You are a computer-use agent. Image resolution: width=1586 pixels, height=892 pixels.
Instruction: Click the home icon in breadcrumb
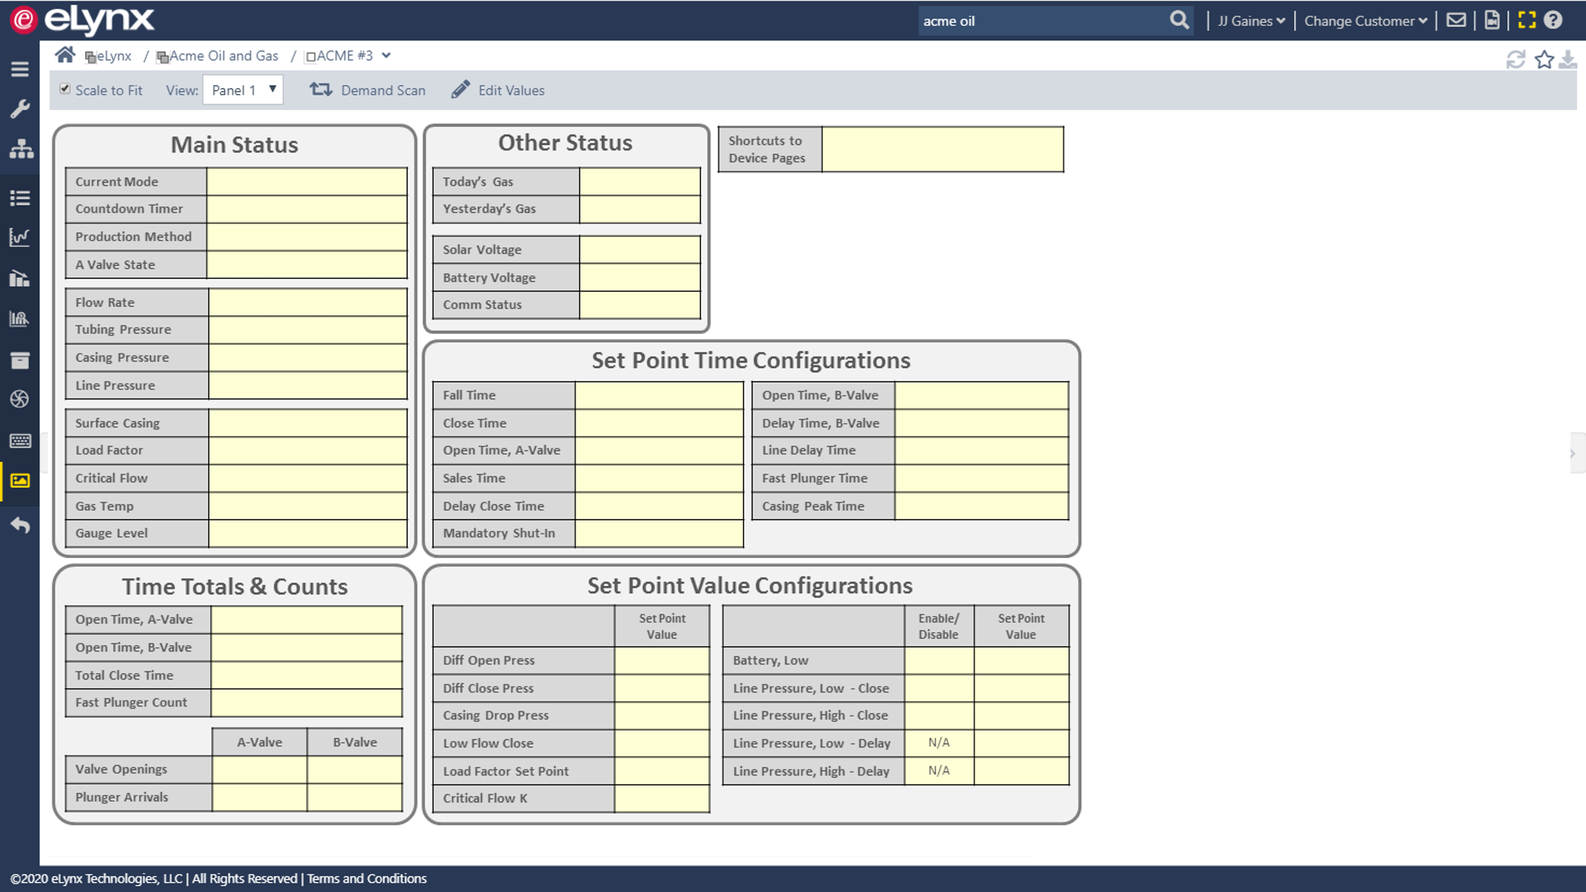65,56
